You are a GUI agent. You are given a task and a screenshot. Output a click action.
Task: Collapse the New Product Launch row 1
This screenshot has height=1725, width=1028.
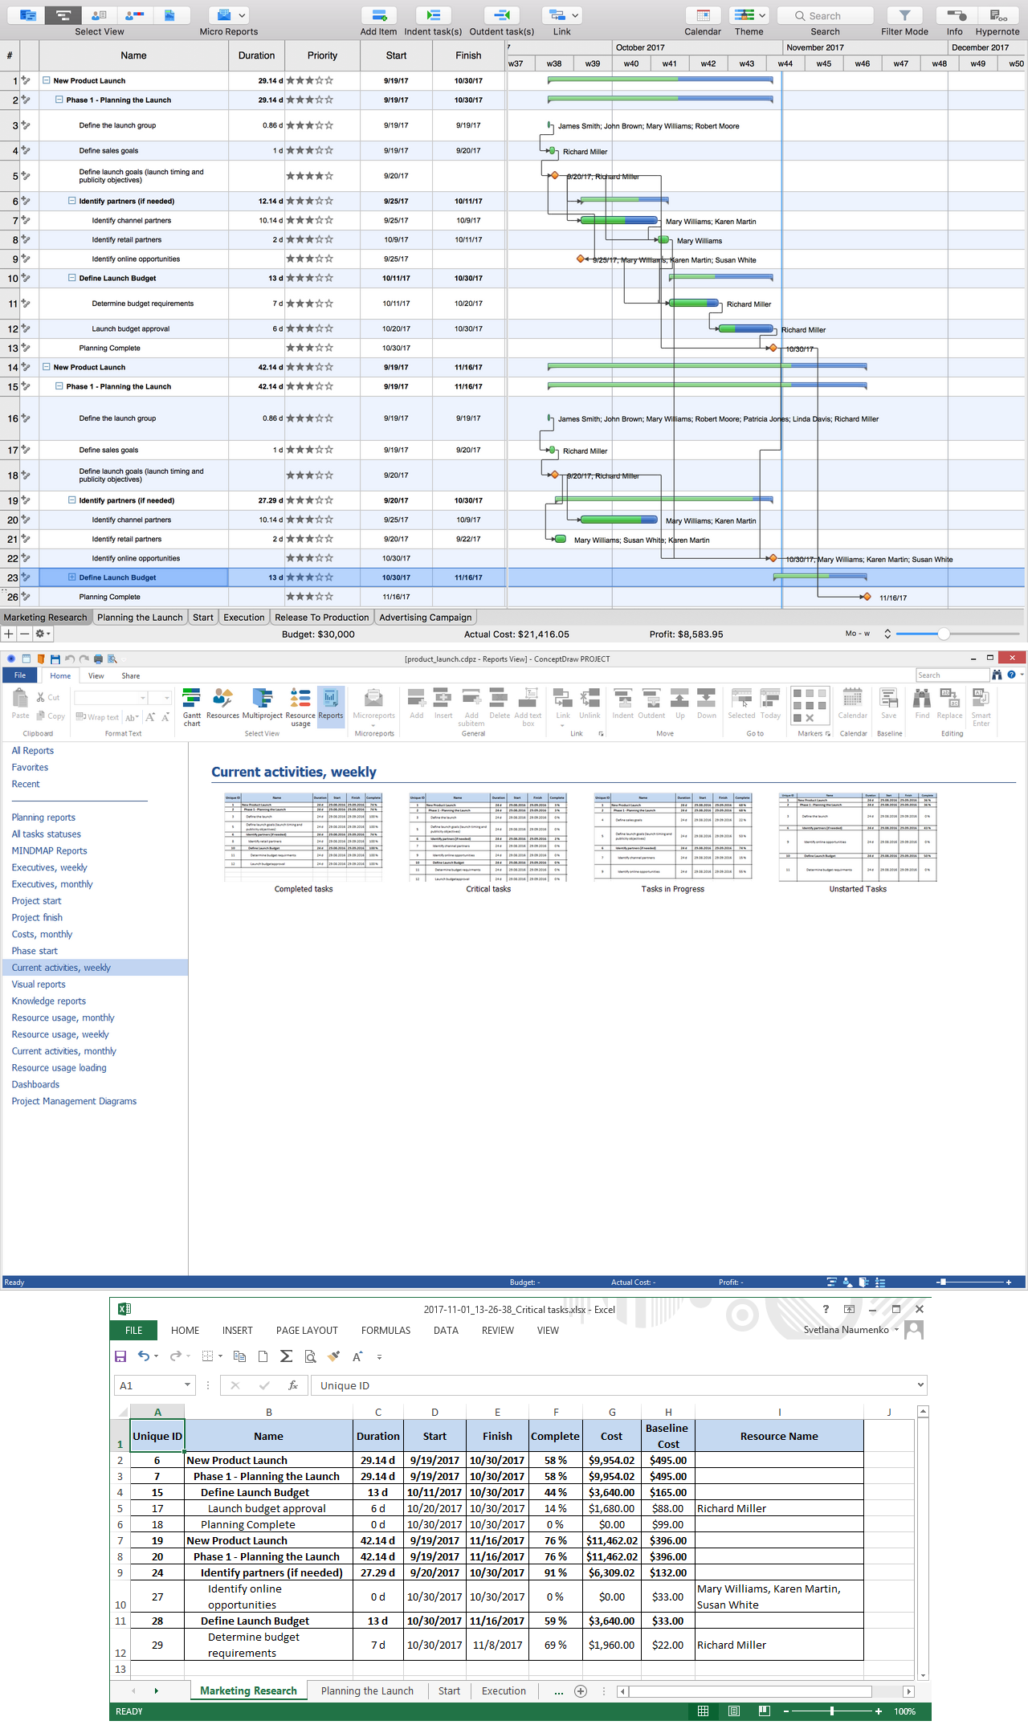pos(46,80)
